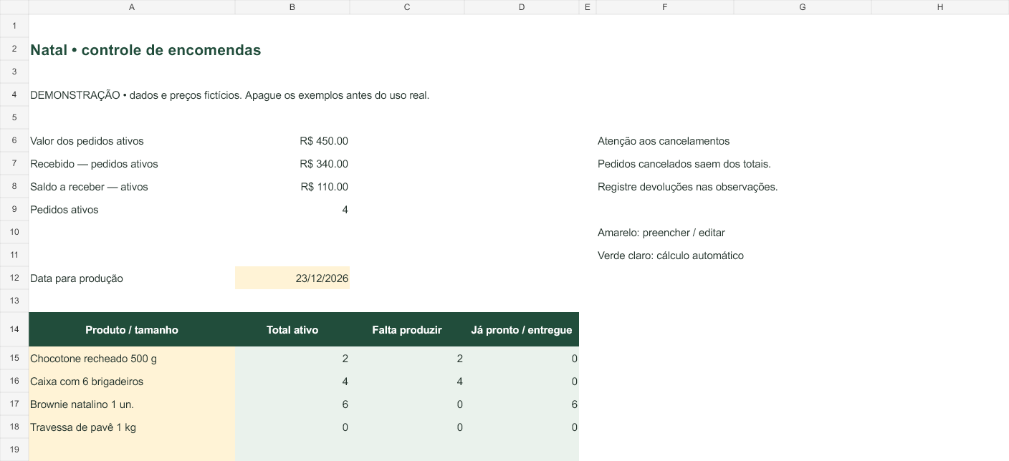Select the R$ 450.00 value cell

[x=292, y=141]
